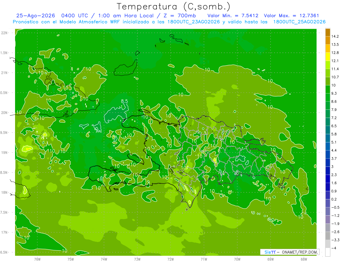Viewport: 341px width, 263px height.
Task: Click the '68W' longitude axis label
Action: [x=304, y=259]
